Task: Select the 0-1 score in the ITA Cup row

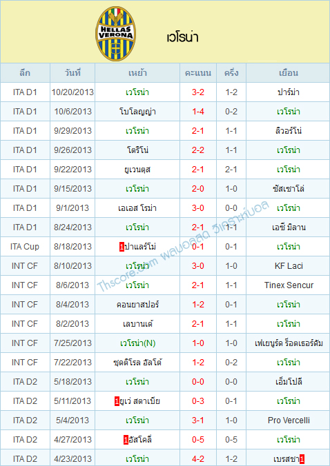Action: point(198,247)
